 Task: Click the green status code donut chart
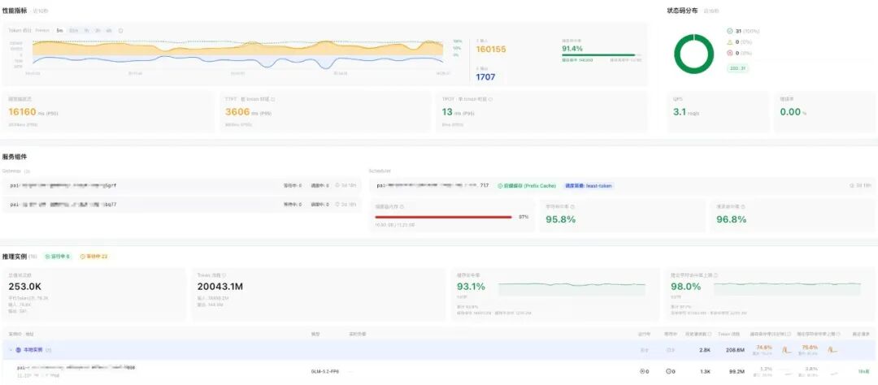pos(693,54)
